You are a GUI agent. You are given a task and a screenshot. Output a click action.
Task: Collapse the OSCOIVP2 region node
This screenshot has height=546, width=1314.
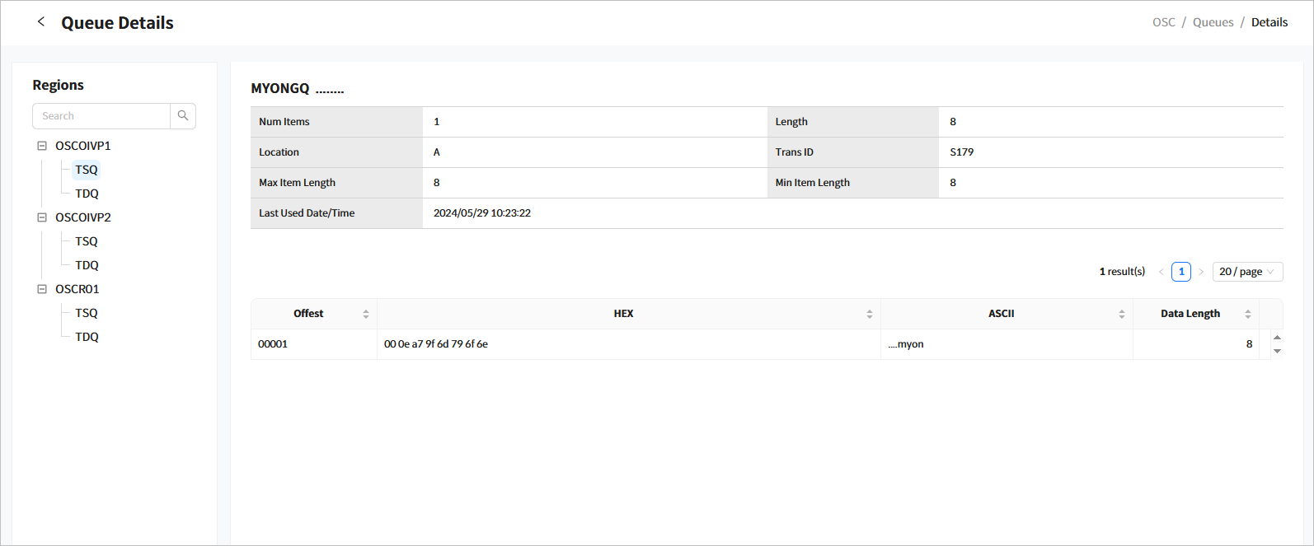(42, 217)
